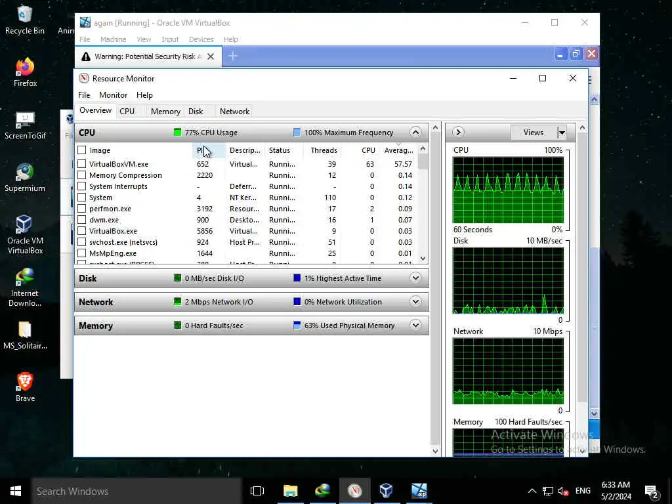Click the Search Windows taskbar field
This screenshot has width=672, height=504.
pos(136,491)
